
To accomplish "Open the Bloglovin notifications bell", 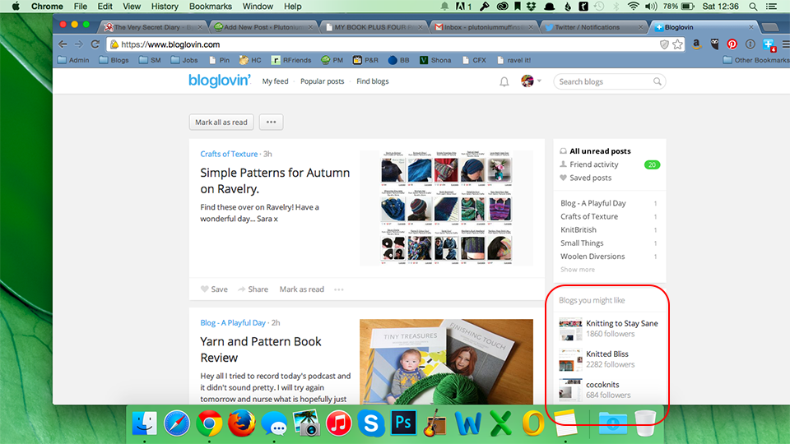I will 504,81.
